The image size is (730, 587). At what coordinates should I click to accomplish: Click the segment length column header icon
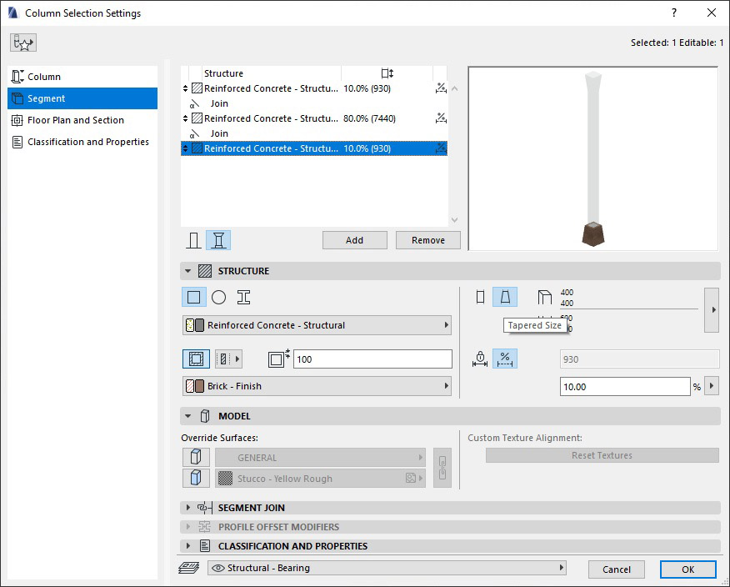point(387,73)
